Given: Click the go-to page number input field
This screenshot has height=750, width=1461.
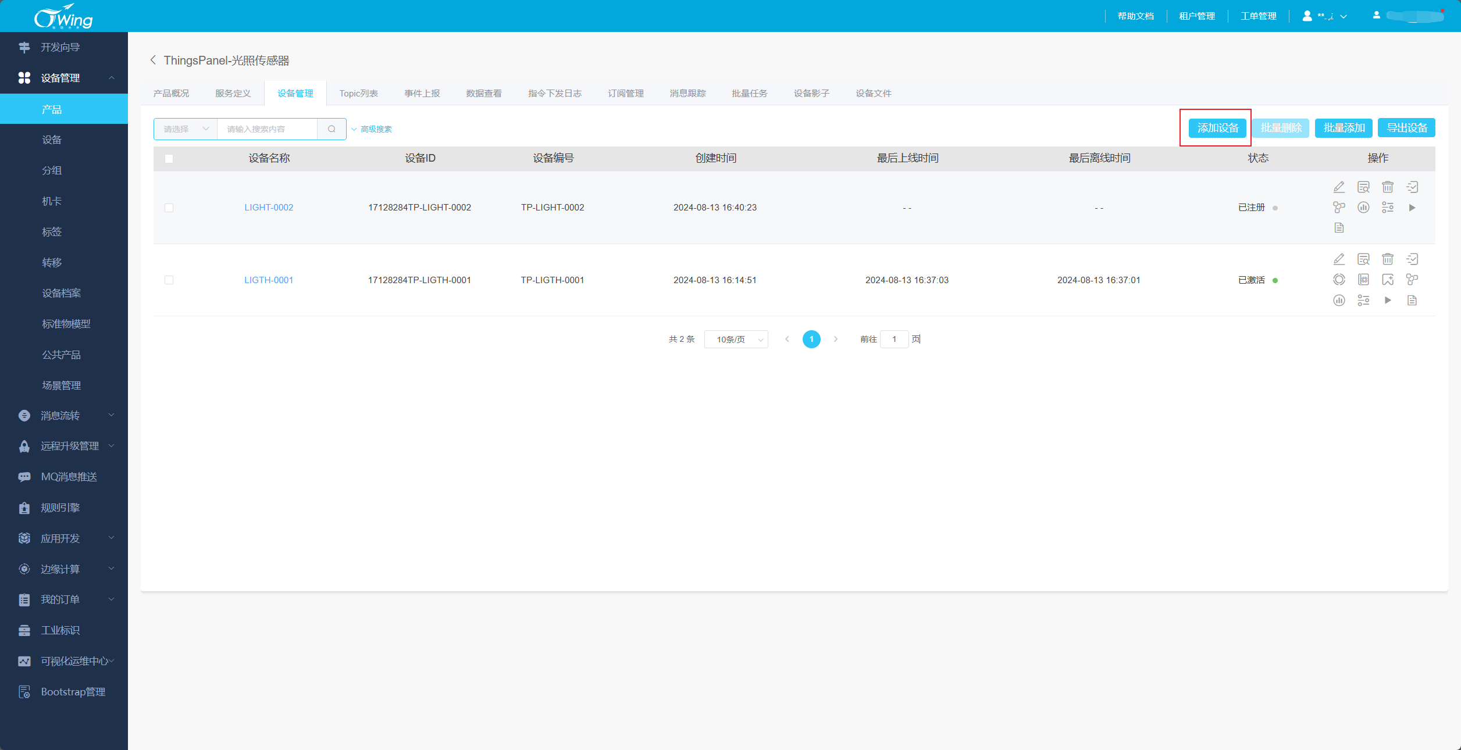Looking at the screenshot, I should (x=894, y=340).
